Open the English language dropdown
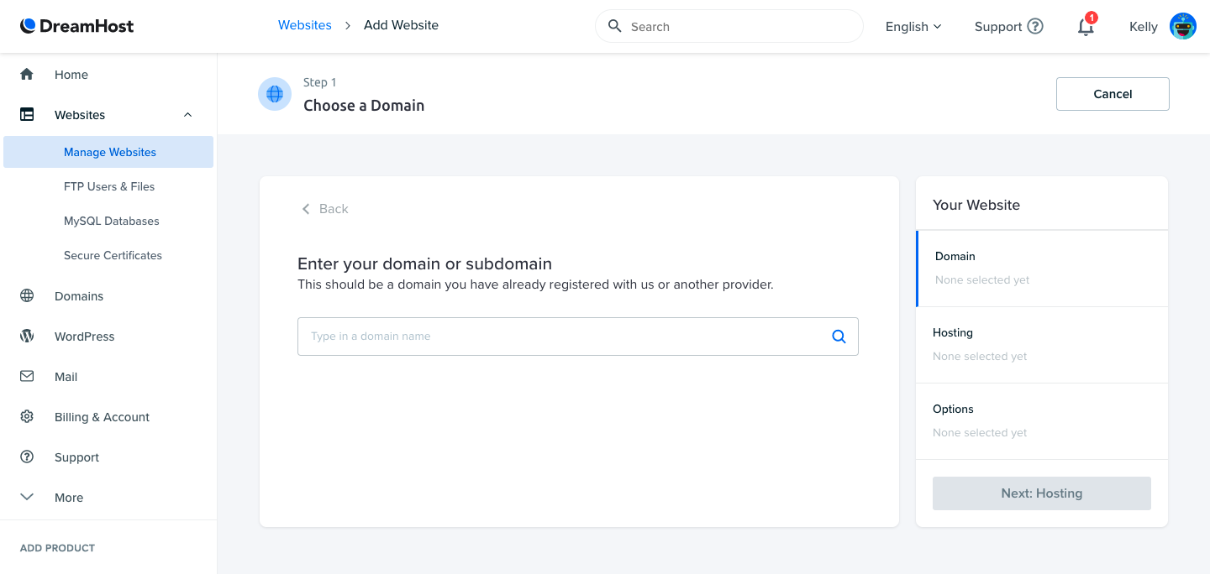 click(913, 27)
